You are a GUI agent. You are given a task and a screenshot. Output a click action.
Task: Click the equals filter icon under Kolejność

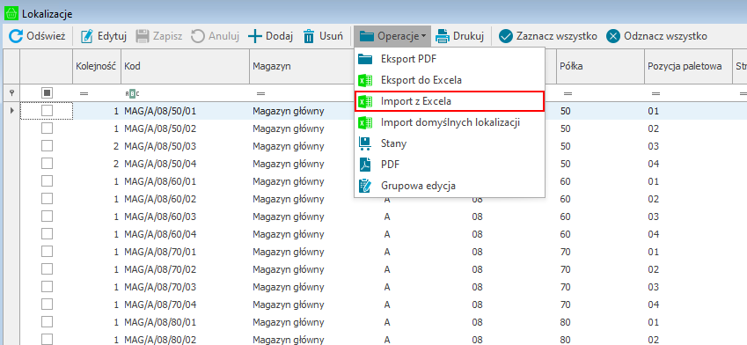click(x=84, y=93)
